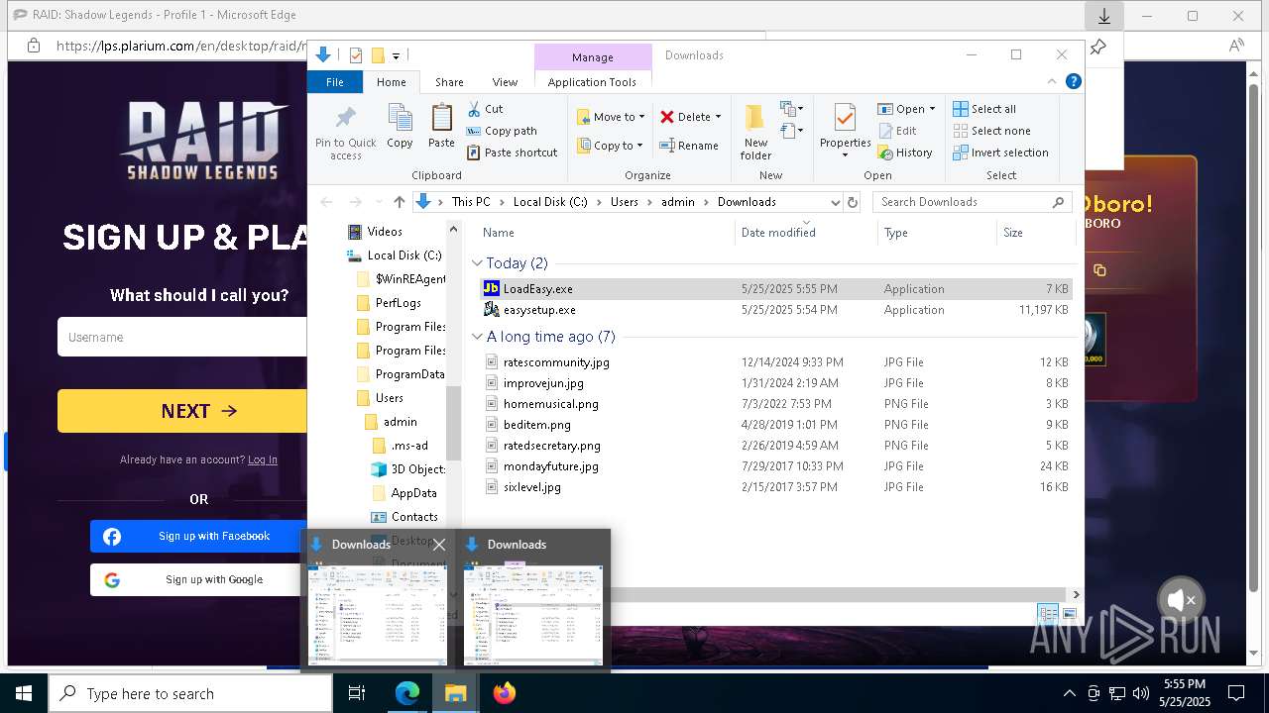Click NEXT button on RAID page
Viewport: 1269px width, 713px height.
(199, 411)
